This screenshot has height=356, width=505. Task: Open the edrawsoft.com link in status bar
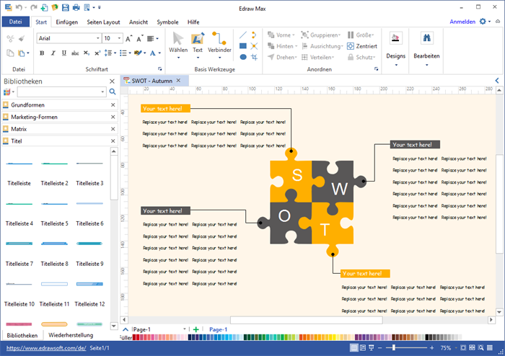click(45, 348)
